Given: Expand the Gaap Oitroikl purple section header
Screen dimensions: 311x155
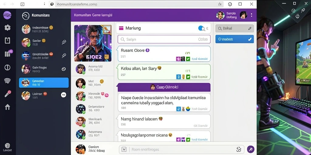Looking at the screenshot, I should (164, 87).
